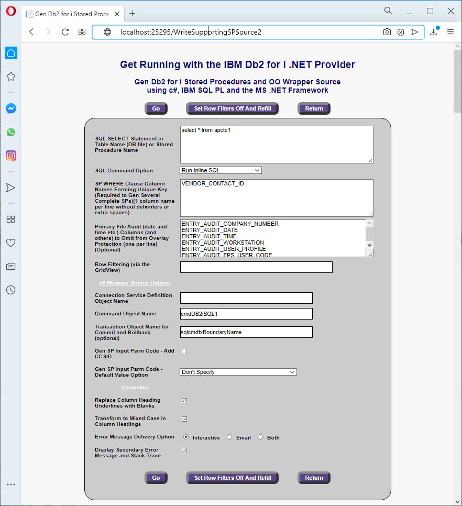Click ENTRY_AUDIT_COMPANY_NUMBER line in audit list
The width and height of the screenshot is (462, 506).
230,224
